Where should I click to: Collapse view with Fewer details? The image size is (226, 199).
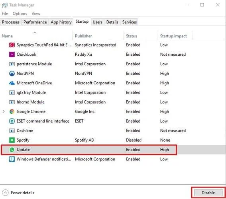[18, 193]
